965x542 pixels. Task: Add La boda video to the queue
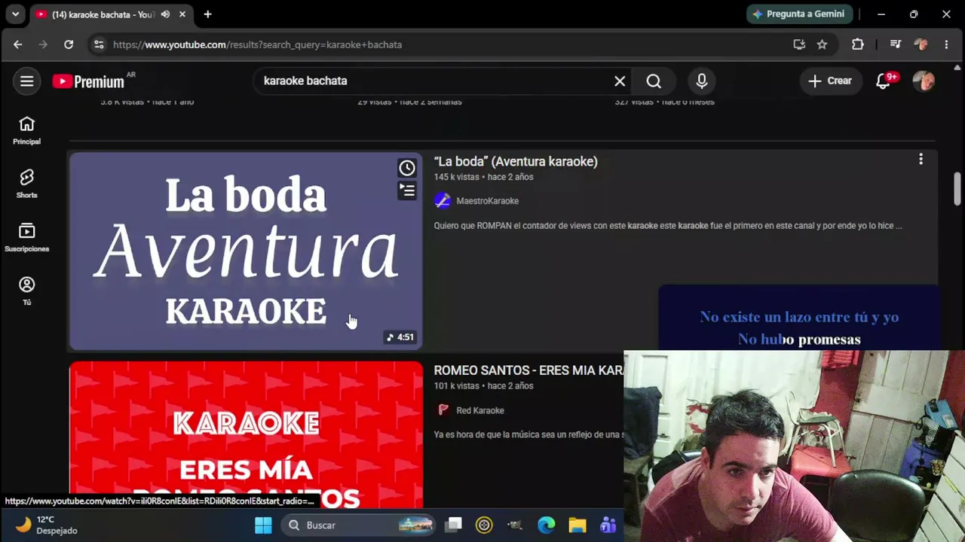[x=407, y=190]
